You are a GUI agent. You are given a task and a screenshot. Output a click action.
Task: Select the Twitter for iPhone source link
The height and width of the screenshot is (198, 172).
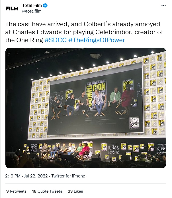(68, 176)
